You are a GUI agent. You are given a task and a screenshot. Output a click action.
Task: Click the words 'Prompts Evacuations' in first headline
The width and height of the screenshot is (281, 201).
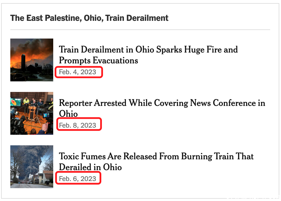(x=98, y=61)
